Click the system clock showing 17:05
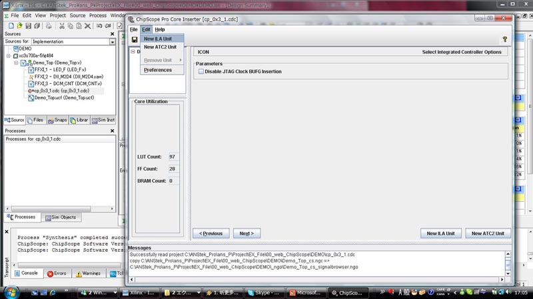This screenshot has height=299, width=533. pos(521,292)
